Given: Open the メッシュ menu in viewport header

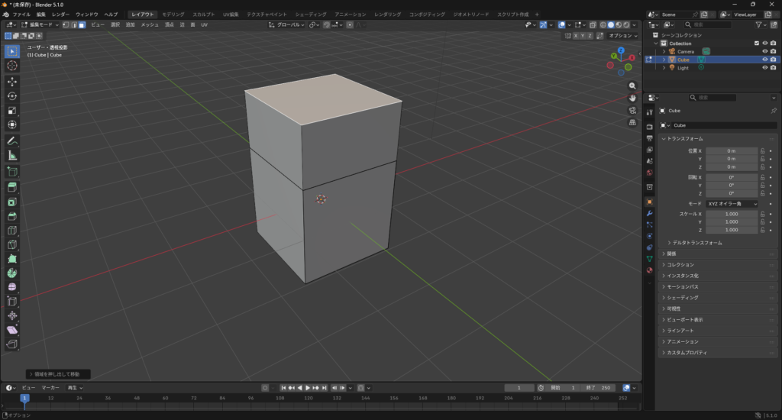Looking at the screenshot, I should (x=150, y=25).
